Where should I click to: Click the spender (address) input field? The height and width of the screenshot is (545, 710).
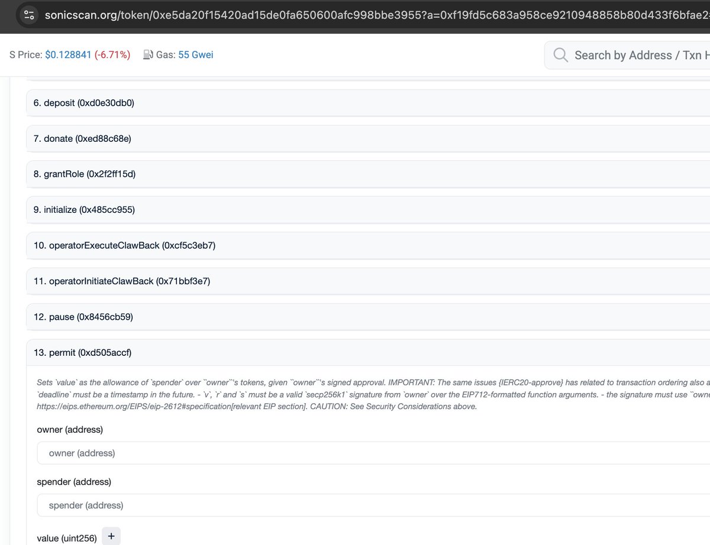click(373, 505)
